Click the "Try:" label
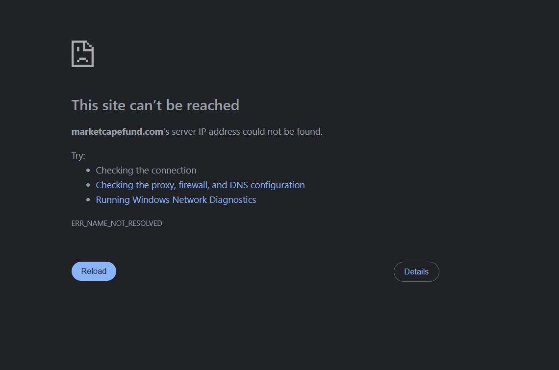This screenshot has width=559, height=370. pyautogui.click(x=78, y=156)
